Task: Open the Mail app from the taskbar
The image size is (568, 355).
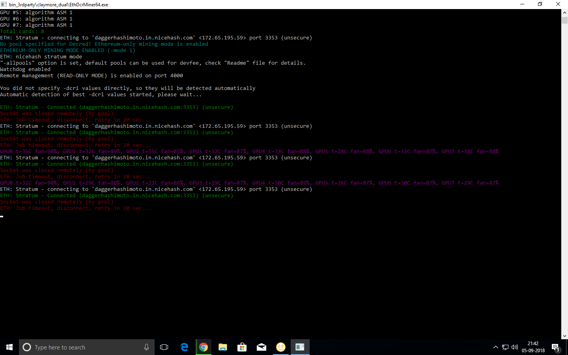Action: (261, 347)
